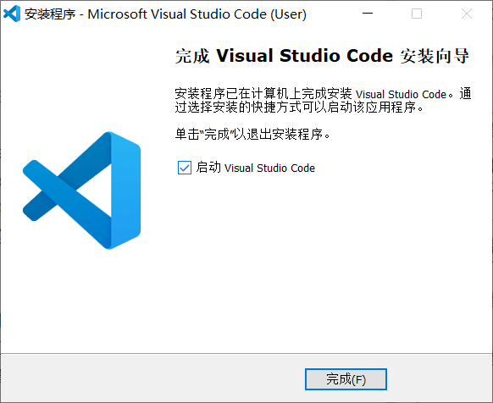Minimize the installer window
493x403 pixels.
click(368, 14)
